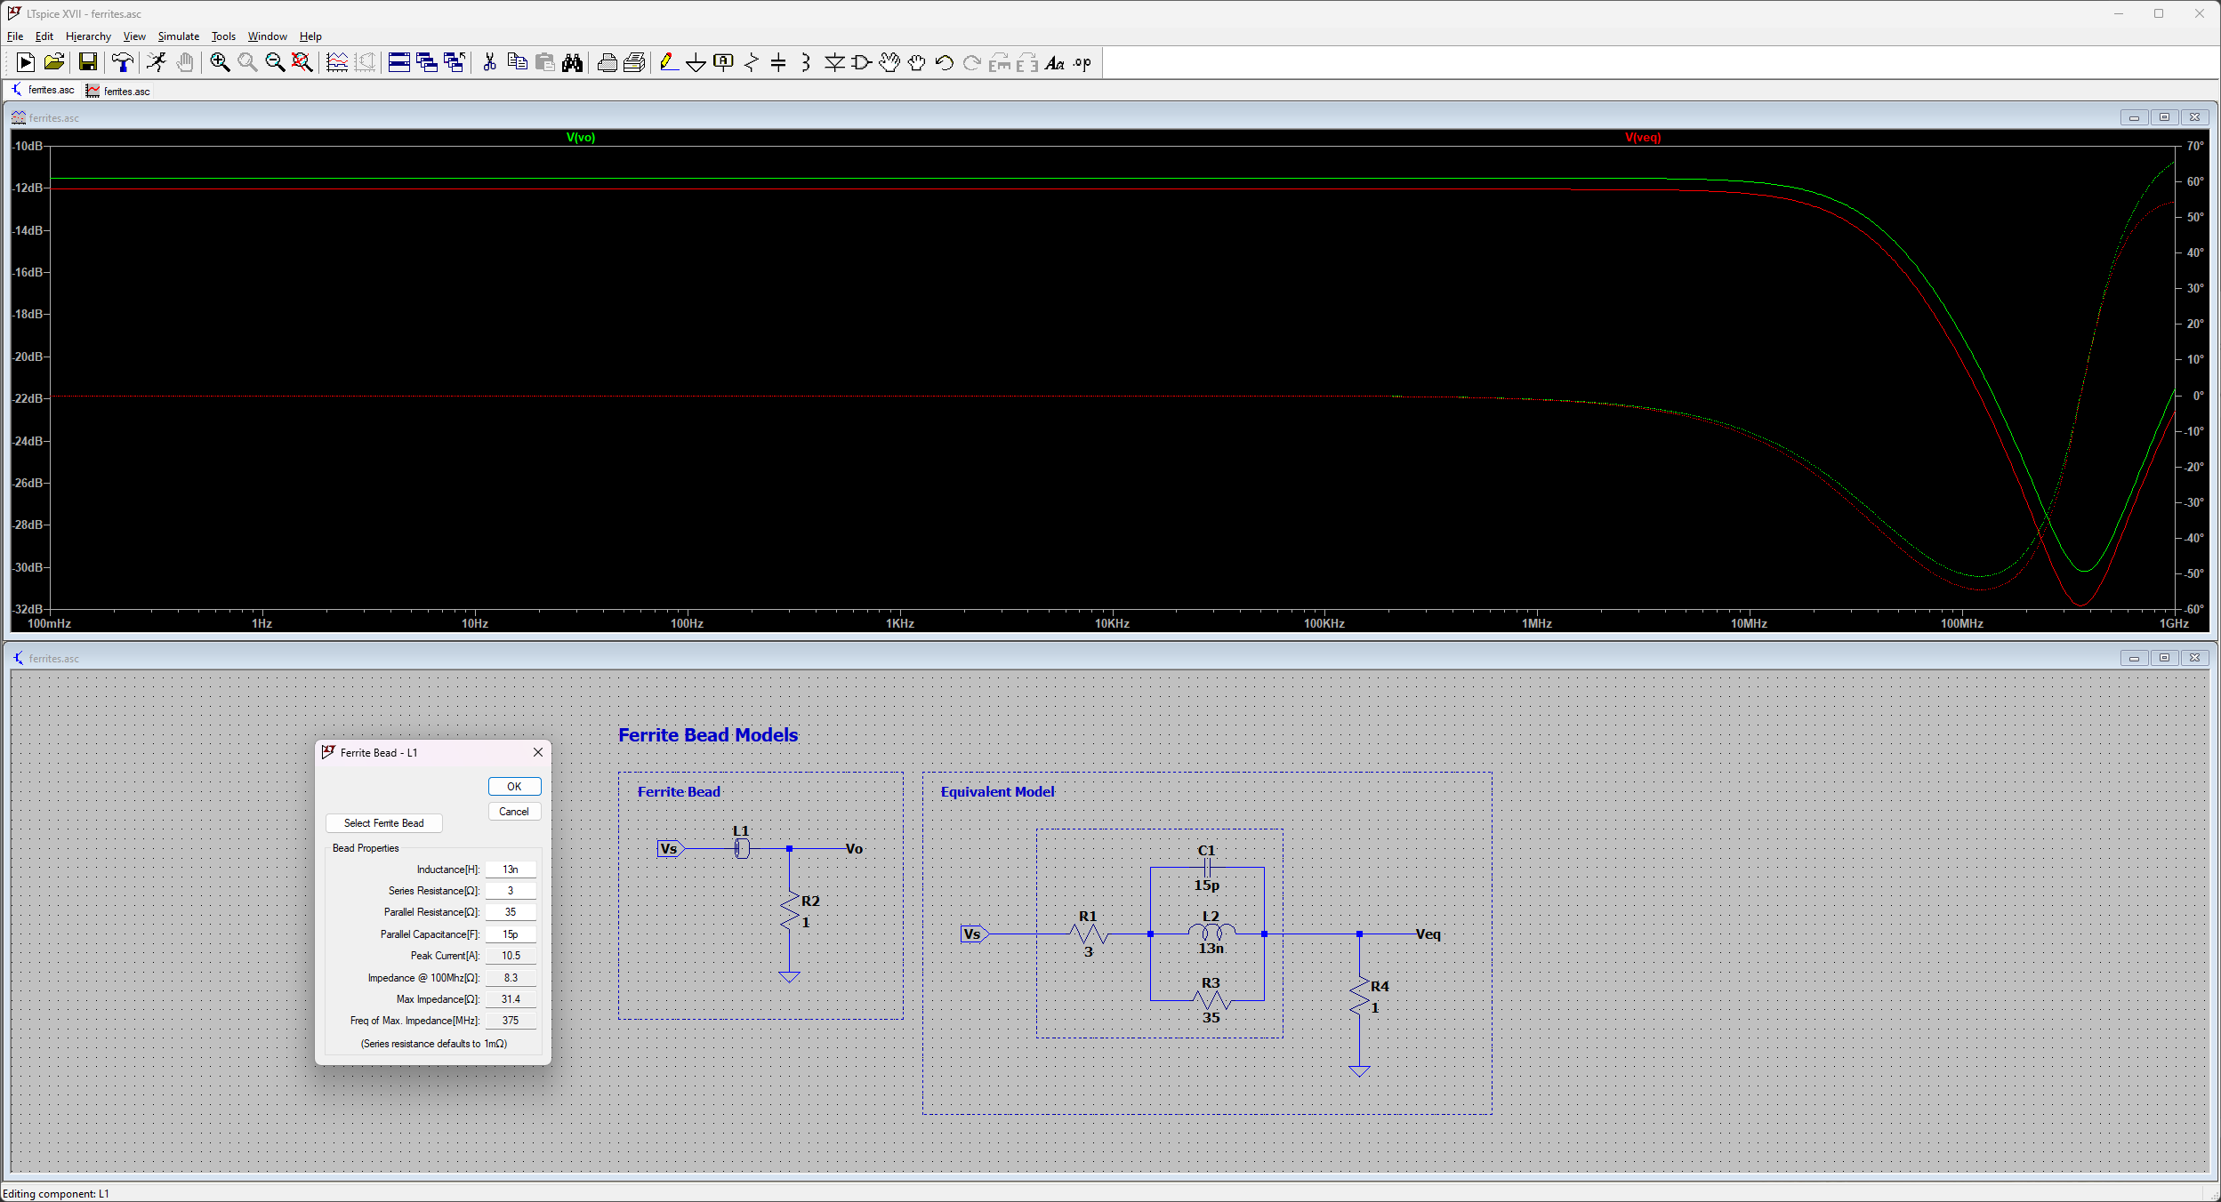Place an Inductor component
Screen dimensions: 2221x1202
pos(806,62)
